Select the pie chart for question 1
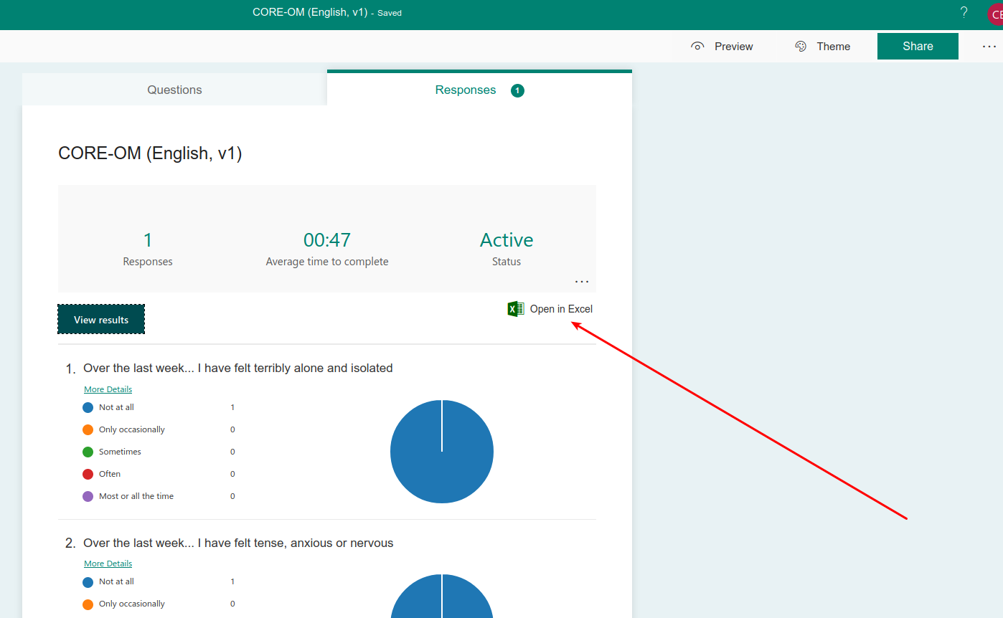 tap(441, 451)
